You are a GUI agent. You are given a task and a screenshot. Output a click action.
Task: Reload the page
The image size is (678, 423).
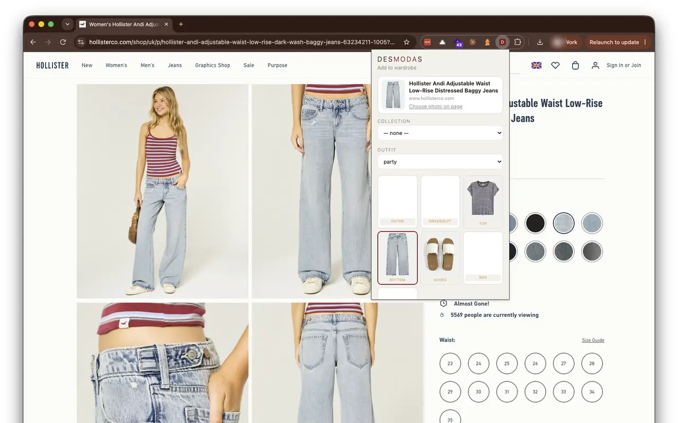pyautogui.click(x=63, y=42)
